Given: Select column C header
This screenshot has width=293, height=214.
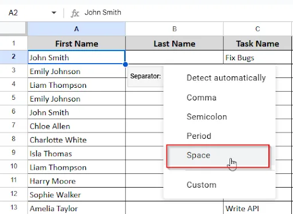Looking at the screenshot, I should [x=258, y=29].
